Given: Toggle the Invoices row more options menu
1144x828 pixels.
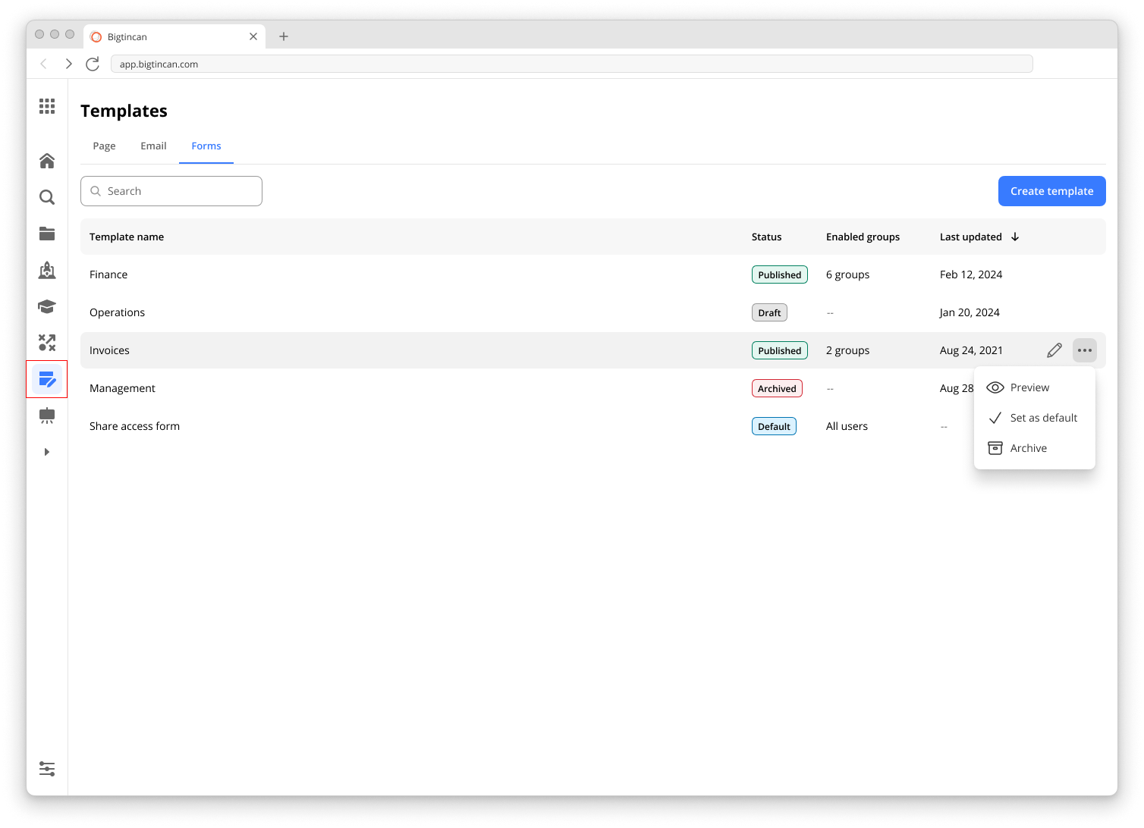Looking at the screenshot, I should [1085, 350].
